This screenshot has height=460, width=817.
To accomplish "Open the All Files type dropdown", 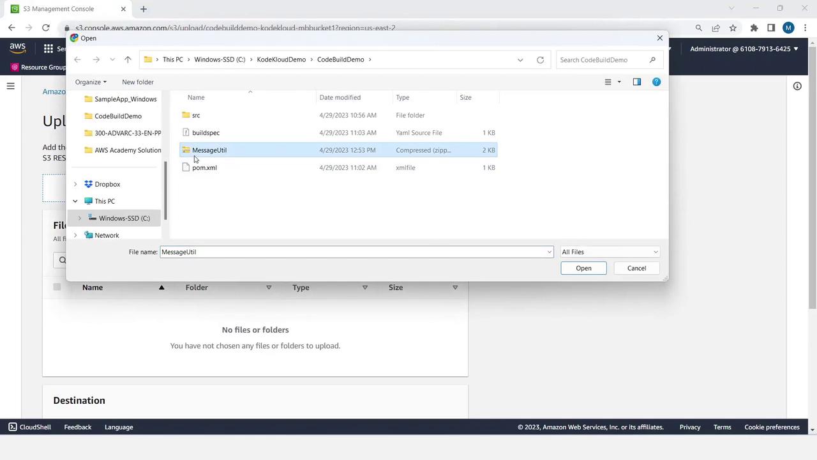I will [609, 252].
